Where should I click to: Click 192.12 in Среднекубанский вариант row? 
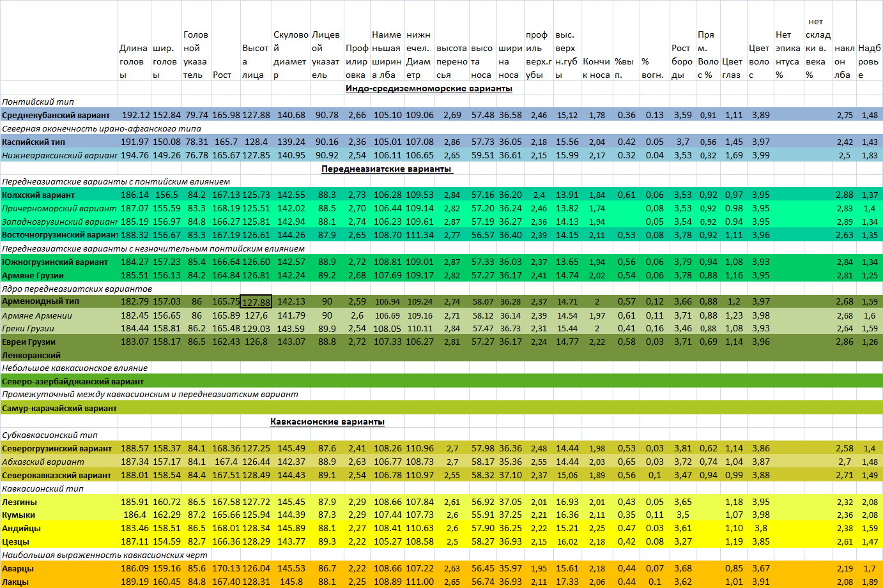point(135,115)
